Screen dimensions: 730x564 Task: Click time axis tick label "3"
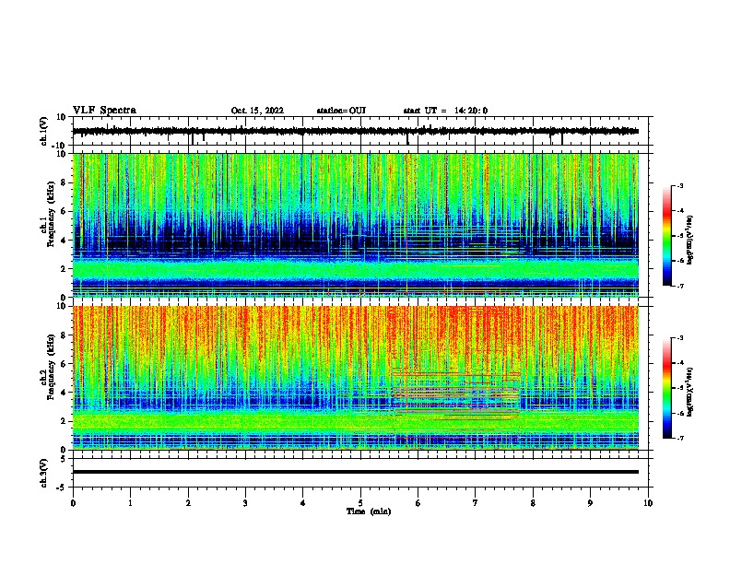(245, 503)
